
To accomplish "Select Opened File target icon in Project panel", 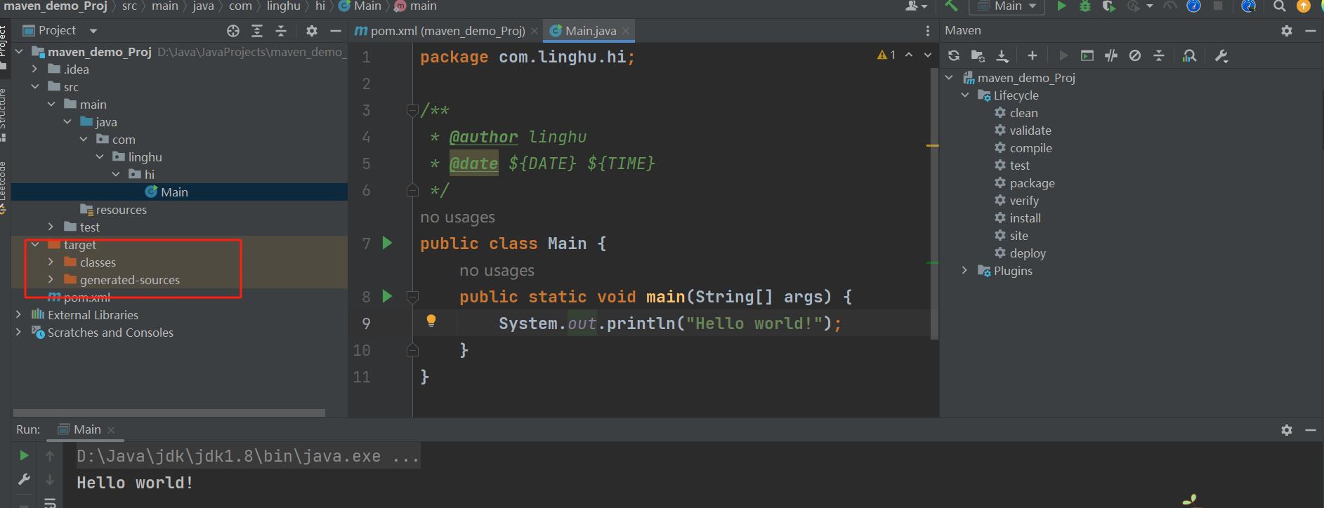I will (233, 31).
